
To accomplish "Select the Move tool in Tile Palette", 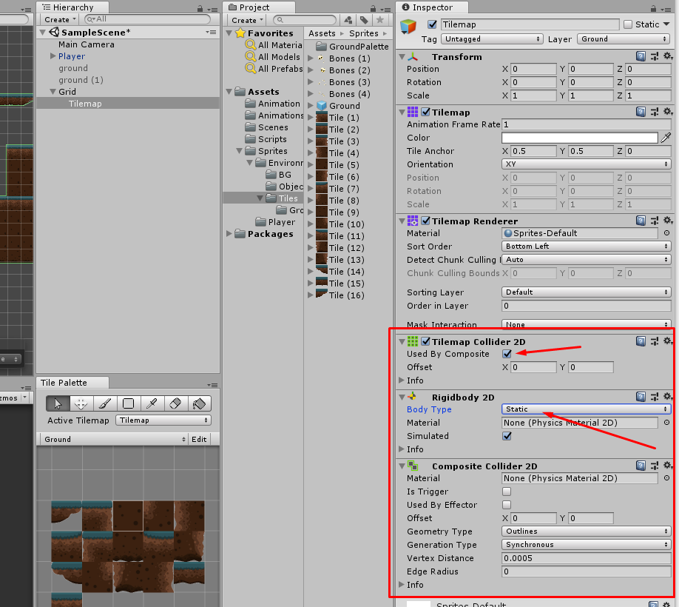I will pos(81,404).
